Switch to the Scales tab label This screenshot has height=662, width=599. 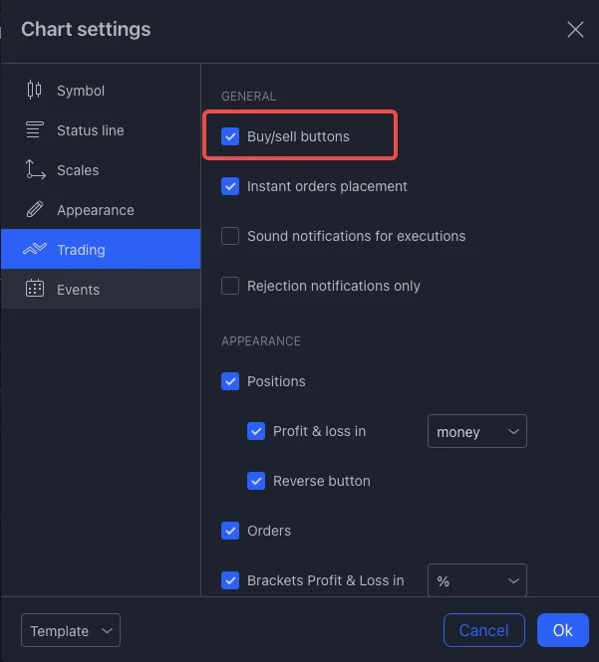(78, 170)
